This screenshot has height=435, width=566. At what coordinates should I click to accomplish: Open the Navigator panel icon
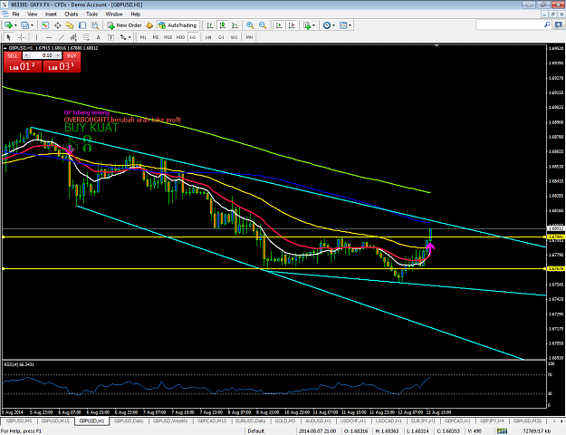pyautogui.click(x=70, y=25)
